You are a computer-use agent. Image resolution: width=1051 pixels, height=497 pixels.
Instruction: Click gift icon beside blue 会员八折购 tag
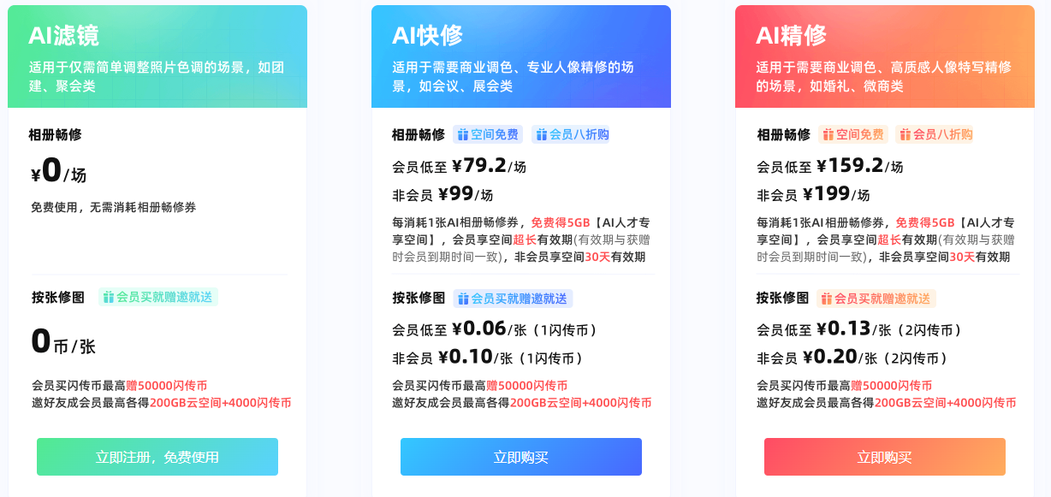click(541, 134)
